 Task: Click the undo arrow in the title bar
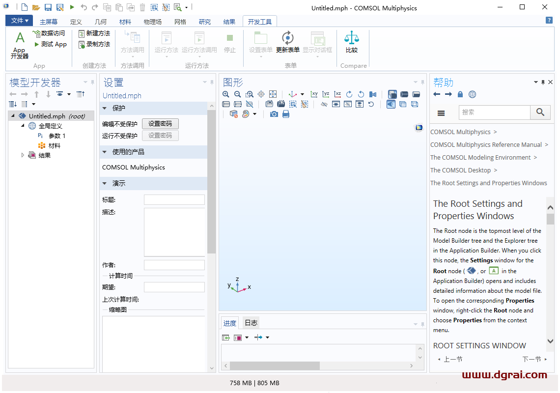click(84, 7)
